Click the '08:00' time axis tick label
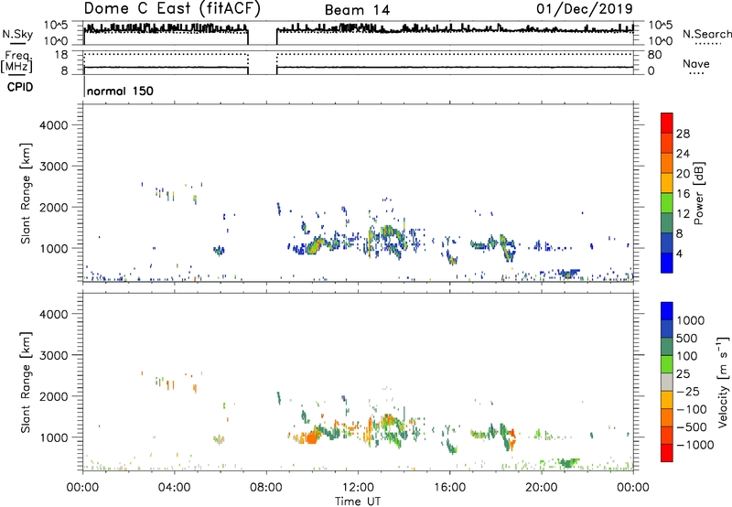The width and height of the screenshot is (732, 507). tap(265, 488)
